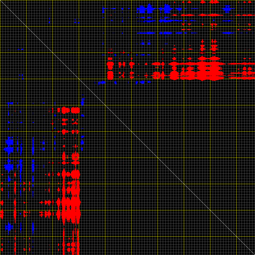Click the long horizontal blue streak below the top blue blobs
This screenshot has height=255, width=255.
point(146,33)
